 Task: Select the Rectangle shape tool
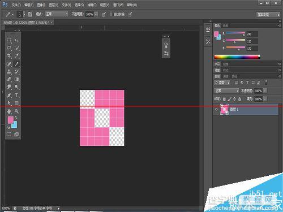tap(16, 103)
